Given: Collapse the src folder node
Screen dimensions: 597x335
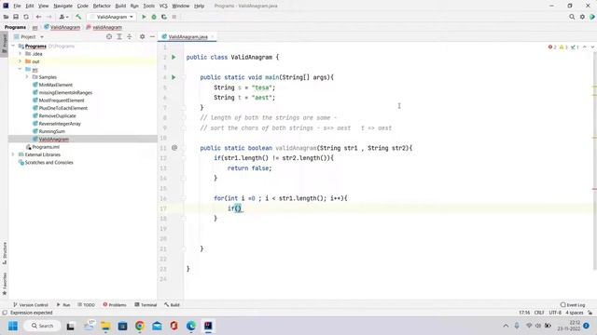Looking at the screenshot, I should tap(21, 69).
